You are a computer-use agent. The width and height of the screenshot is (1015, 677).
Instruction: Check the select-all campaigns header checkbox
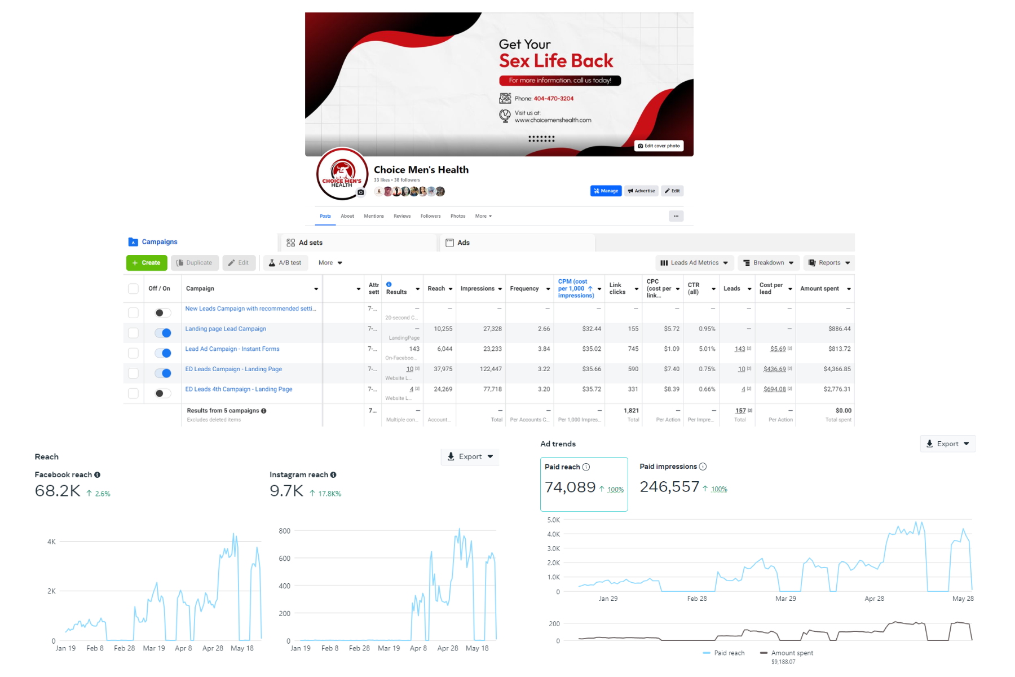(133, 289)
